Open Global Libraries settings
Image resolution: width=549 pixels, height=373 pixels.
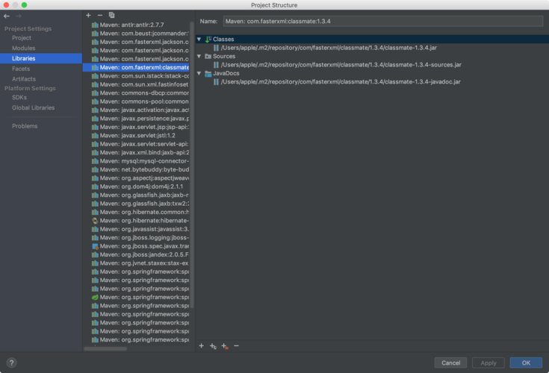click(34, 107)
